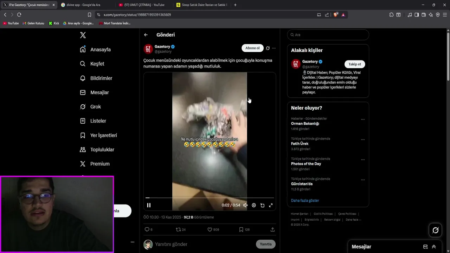Open Topluluklar communities page
Viewport: 450px width, 253px height.
tap(97, 149)
